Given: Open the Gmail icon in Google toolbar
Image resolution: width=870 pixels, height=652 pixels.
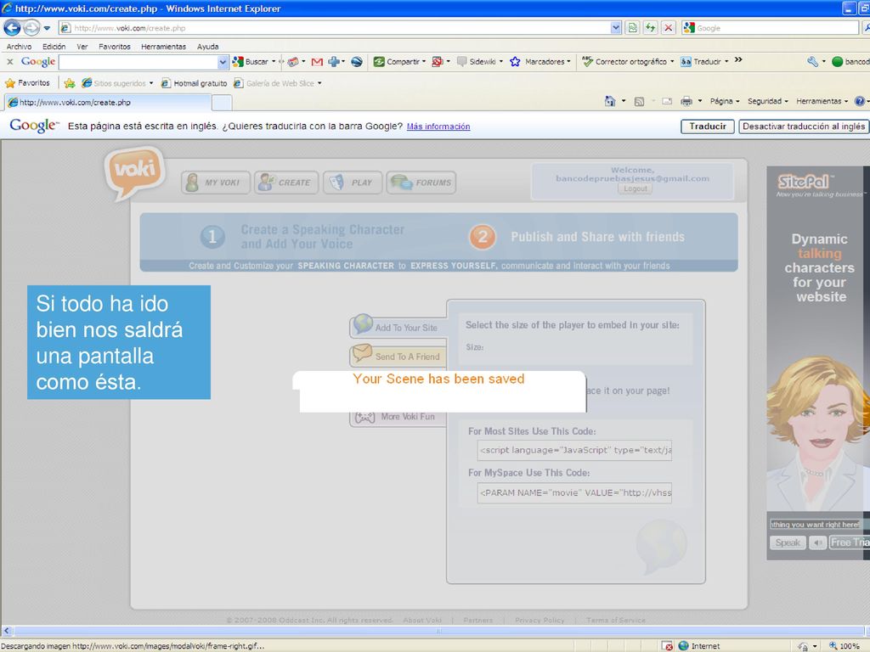Looking at the screenshot, I should (x=317, y=61).
